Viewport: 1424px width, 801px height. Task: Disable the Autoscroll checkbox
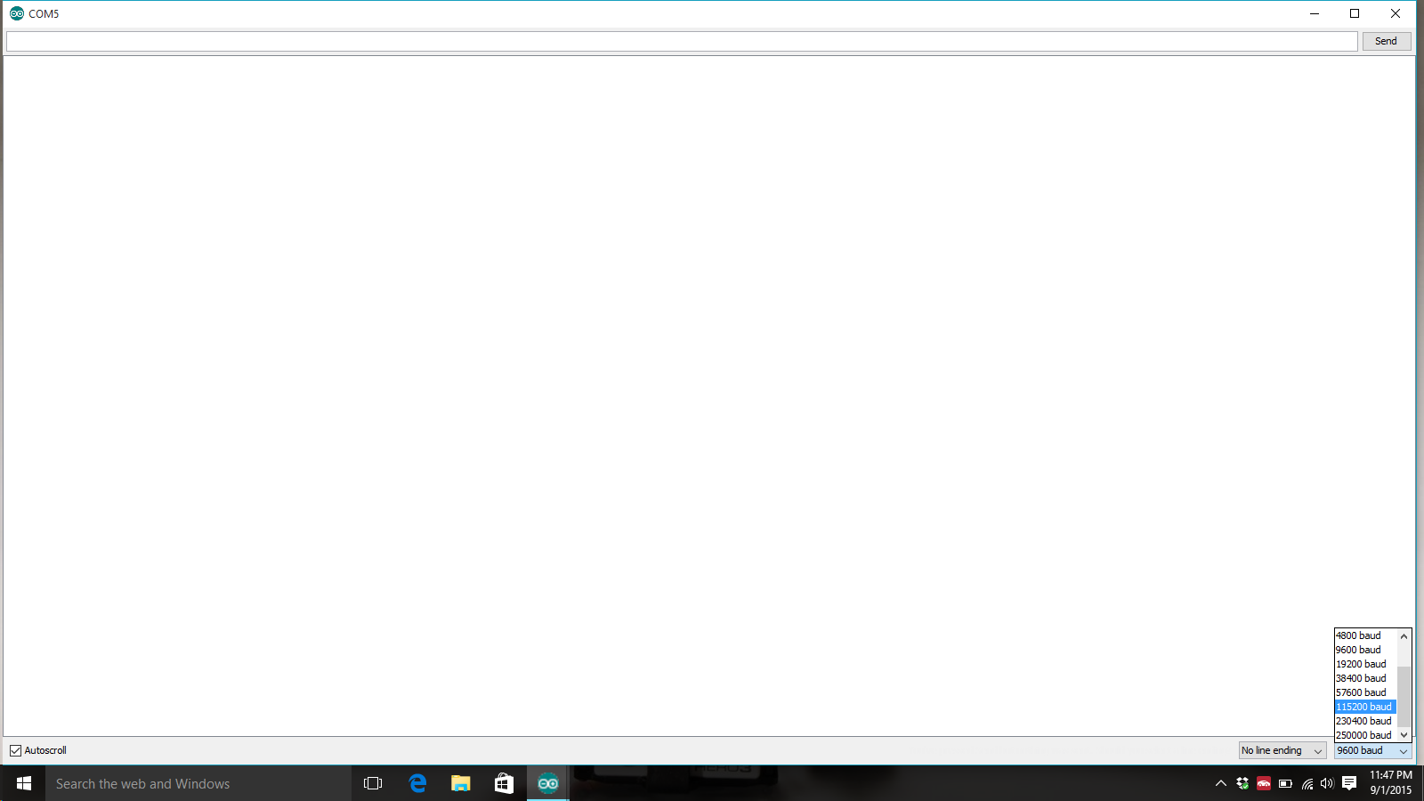click(15, 750)
